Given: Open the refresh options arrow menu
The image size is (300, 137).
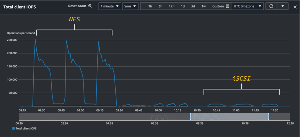Looking at the screenshot, I should (x=283, y=6).
